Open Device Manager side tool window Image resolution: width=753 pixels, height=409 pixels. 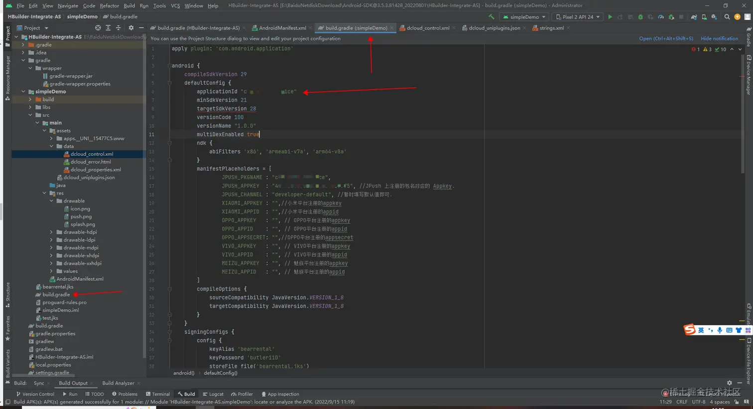[749, 75]
